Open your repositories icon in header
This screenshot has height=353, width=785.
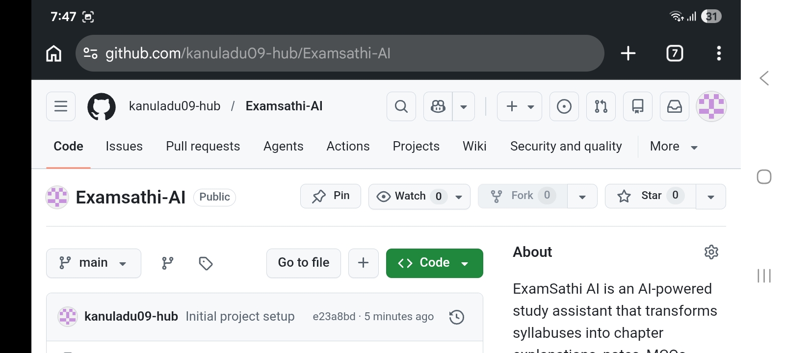coord(638,106)
